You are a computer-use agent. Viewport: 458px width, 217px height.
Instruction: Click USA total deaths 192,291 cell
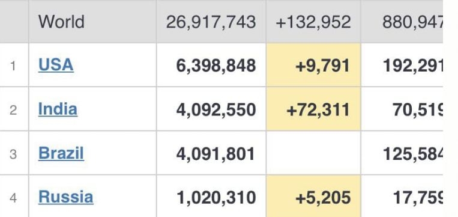[x=402, y=65]
